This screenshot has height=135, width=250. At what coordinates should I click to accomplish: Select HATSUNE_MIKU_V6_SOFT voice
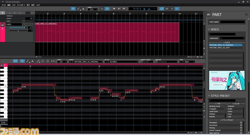tap(226, 47)
